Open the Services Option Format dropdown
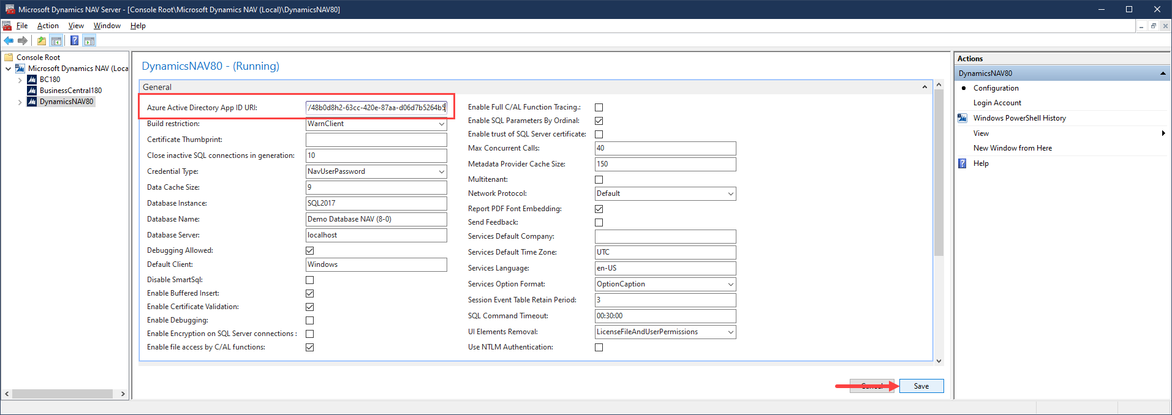The width and height of the screenshot is (1172, 415). pyautogui.click(x=730, y=285)
